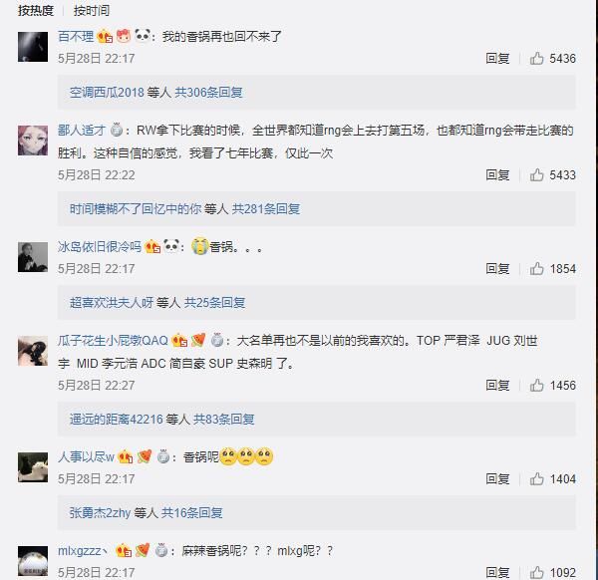Click thumbs-up on the 5433-like comment
Screen dimensions: 598x580
[x=536, y=175]
